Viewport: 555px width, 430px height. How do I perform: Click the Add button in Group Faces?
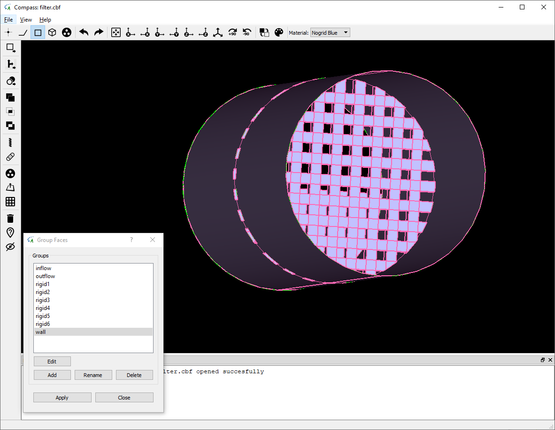click(52, 375)
